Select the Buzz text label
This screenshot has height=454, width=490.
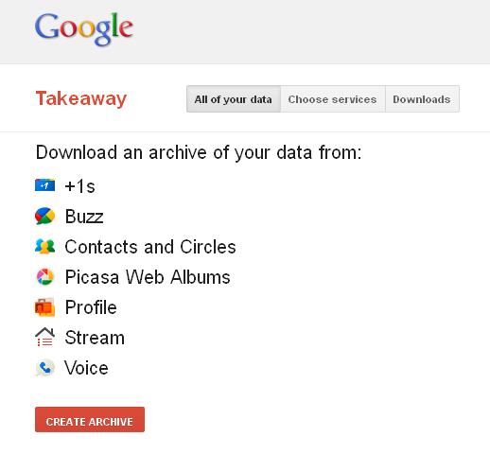[x=84, y=217]
